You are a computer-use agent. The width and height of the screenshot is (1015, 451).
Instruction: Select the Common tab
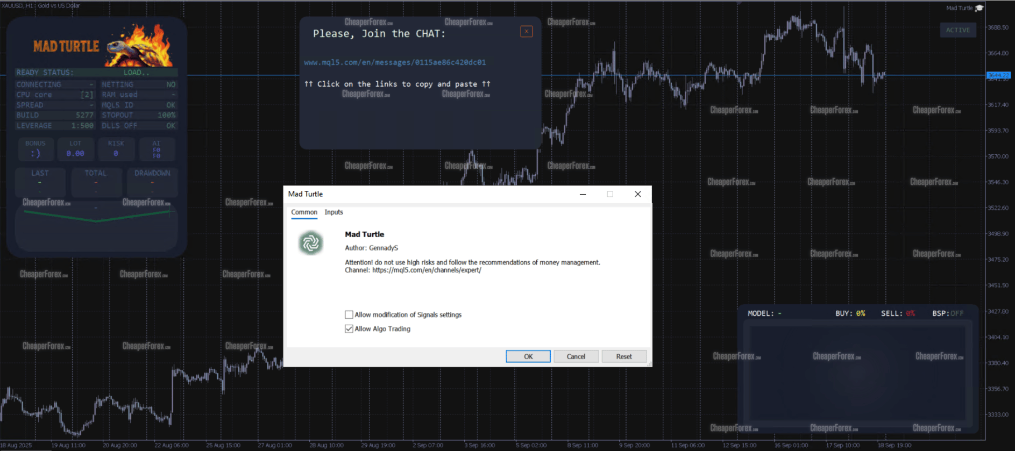pyautogui.click(x=304, y=212)
